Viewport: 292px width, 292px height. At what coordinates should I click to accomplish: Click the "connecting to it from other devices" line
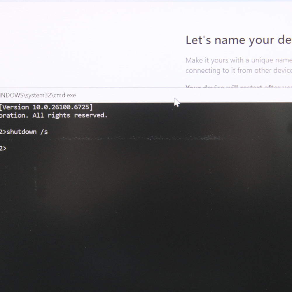coord(238,70)
